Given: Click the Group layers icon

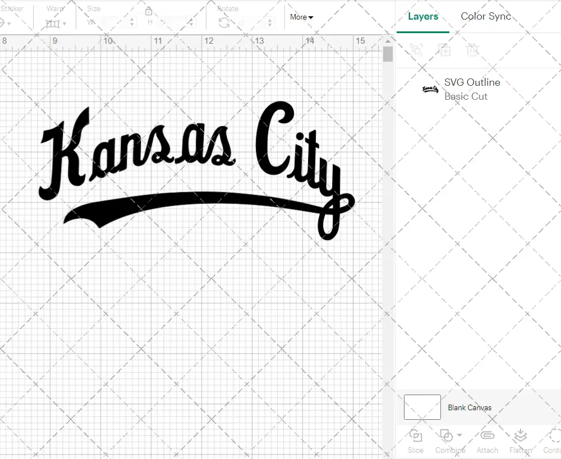Looking at the screenshot, I should tap(416, 50).
